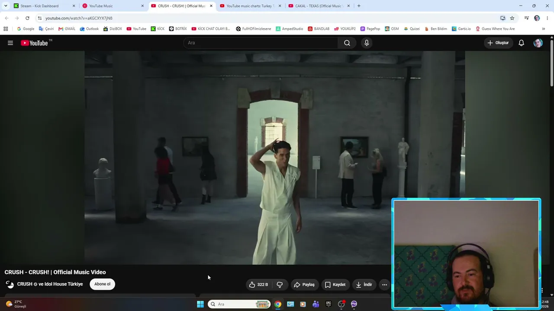Image resolution: width=554 pixels, height=311 pixels.
Task: Dislike the video with thumbs down
Action: tap(280, 285)
